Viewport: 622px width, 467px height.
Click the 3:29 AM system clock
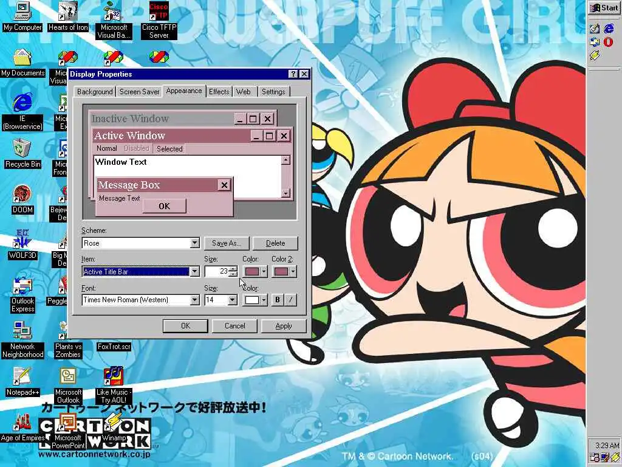tap(607, 445)
